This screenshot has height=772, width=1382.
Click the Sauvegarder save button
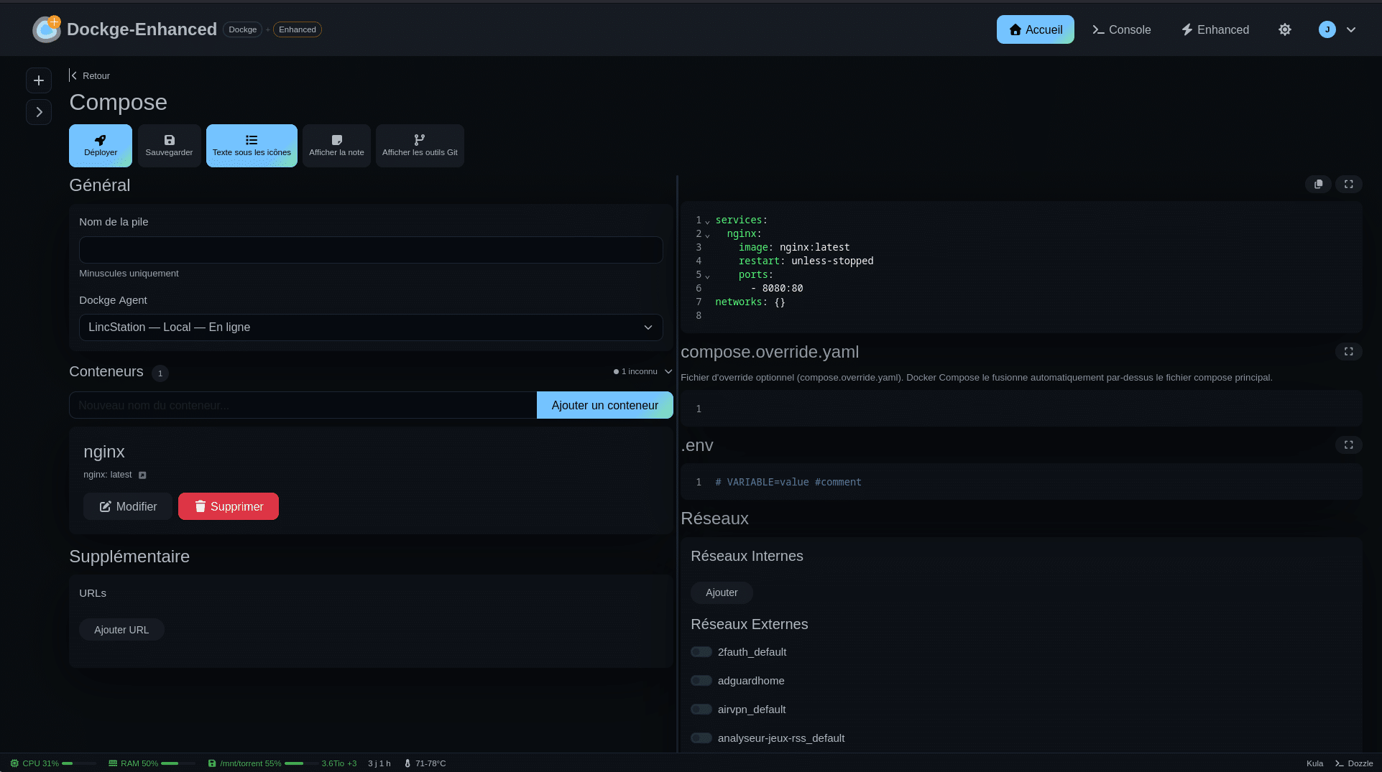(x=169, y=146)
